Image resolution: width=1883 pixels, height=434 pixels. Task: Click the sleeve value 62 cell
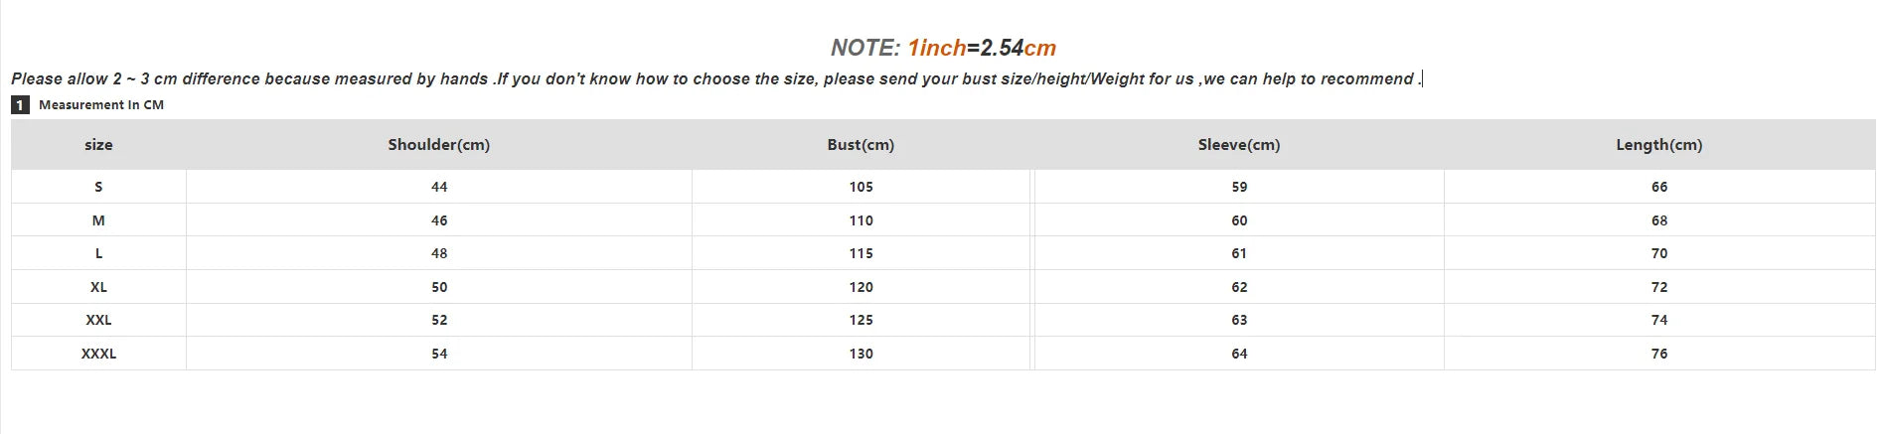coord(1239,287)
